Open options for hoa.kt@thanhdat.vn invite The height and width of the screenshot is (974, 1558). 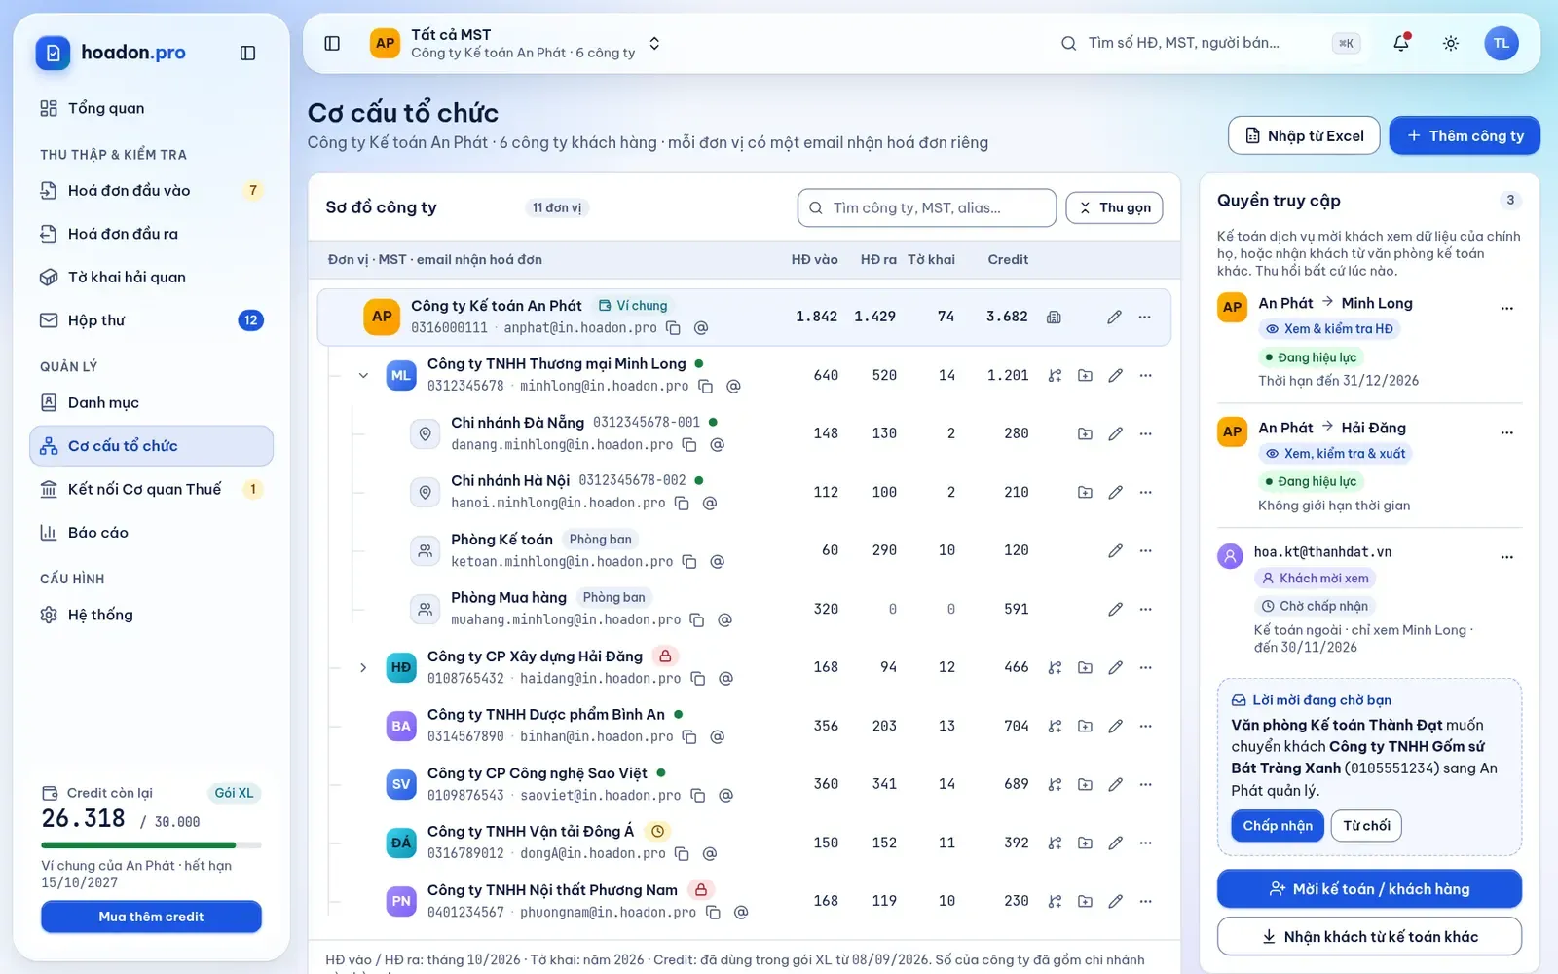(1506, 557)
